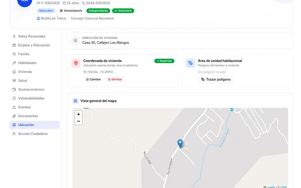Click the heart icon beside Salud
The width and height of the screenshot is (301, 188).
14,80
